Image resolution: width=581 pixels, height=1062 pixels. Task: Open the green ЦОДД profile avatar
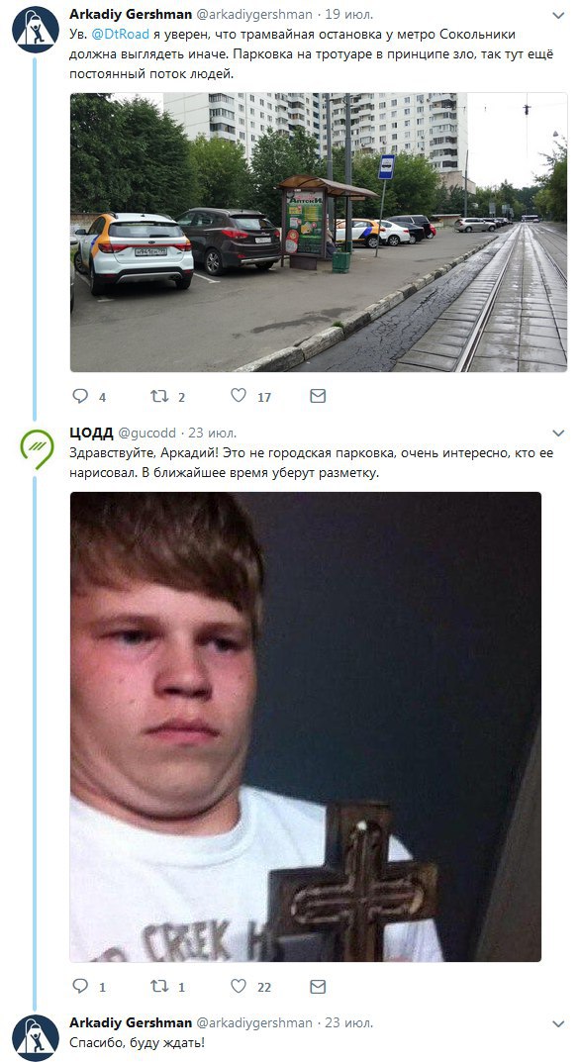click(x=36, y=447)
